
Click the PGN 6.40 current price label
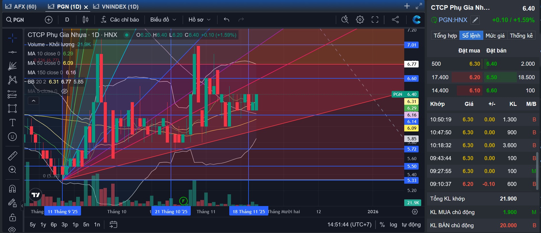pos(405,94)
